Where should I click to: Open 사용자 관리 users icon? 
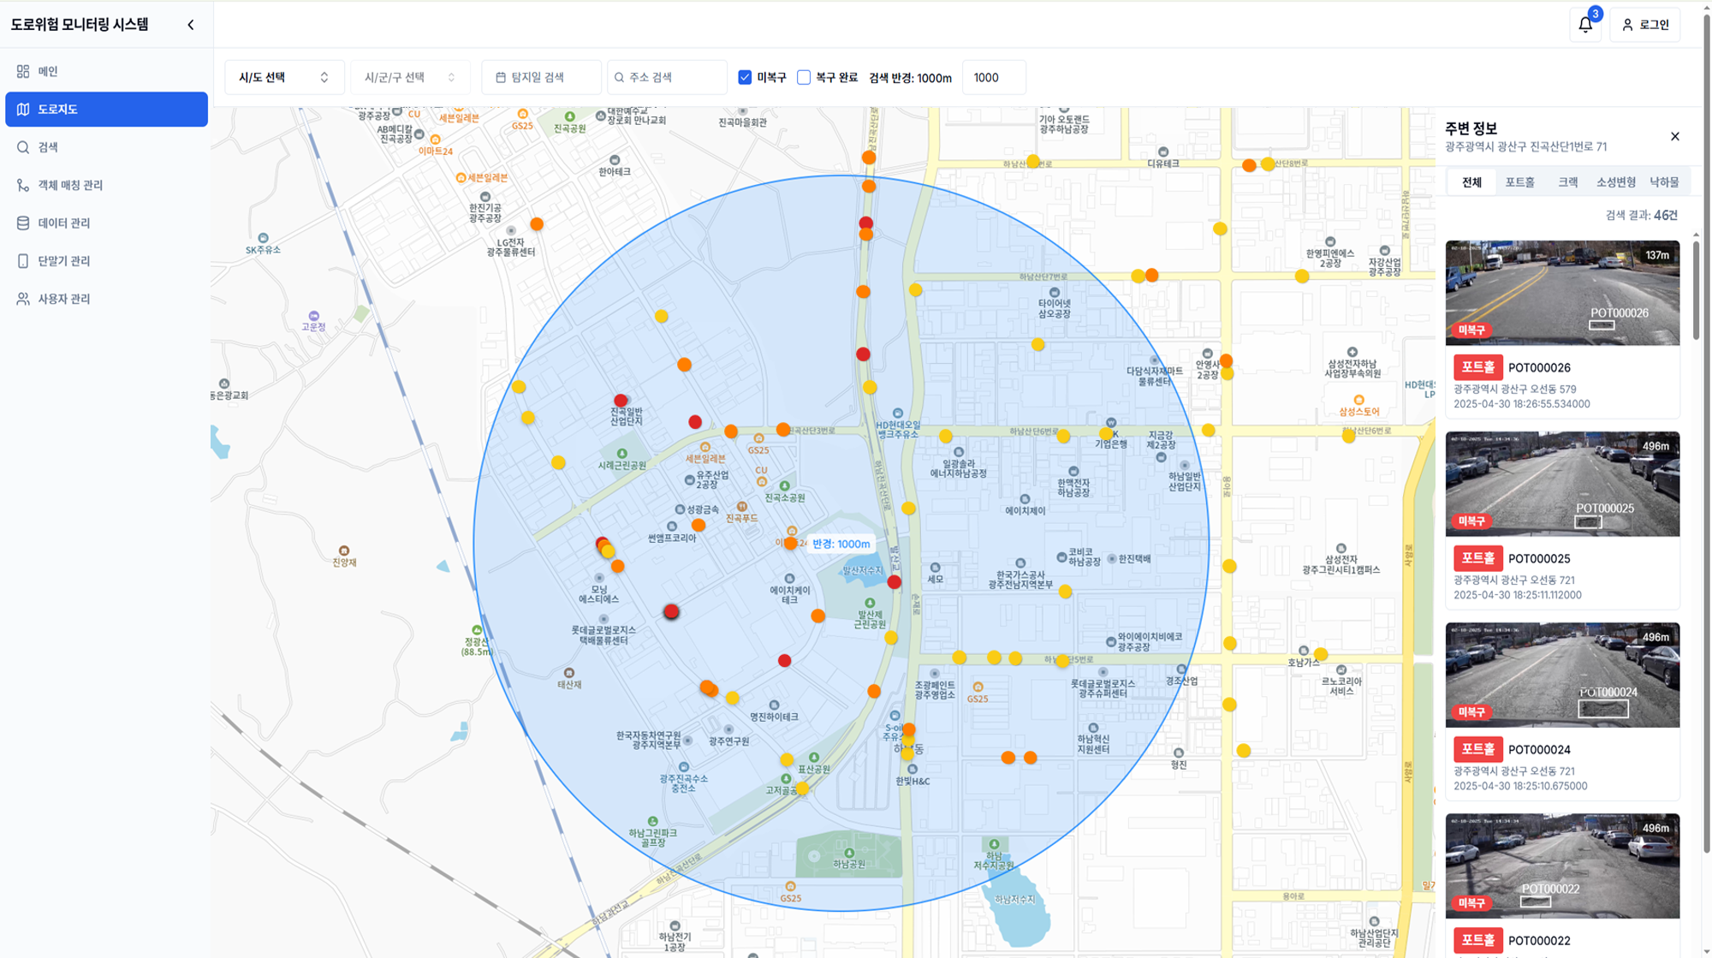click(x=23, y=299)
